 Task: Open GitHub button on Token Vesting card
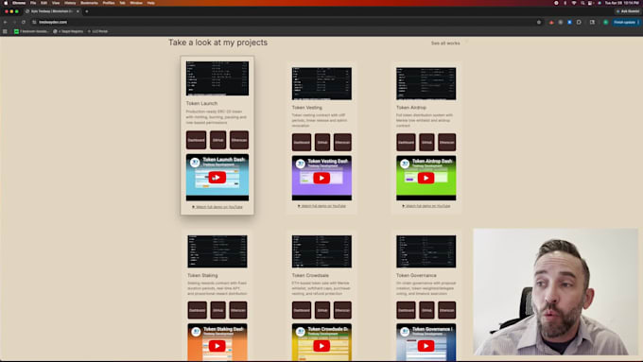[322, 143]
